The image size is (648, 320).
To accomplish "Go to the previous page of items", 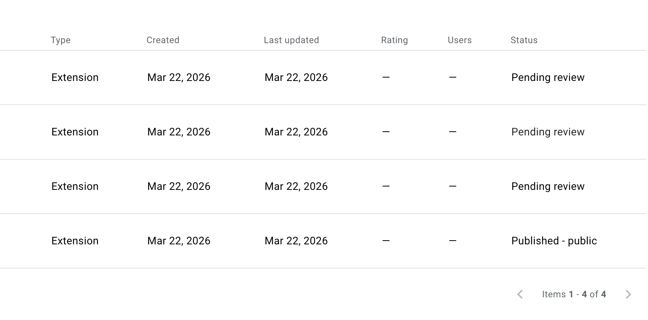I will [520, 294].
